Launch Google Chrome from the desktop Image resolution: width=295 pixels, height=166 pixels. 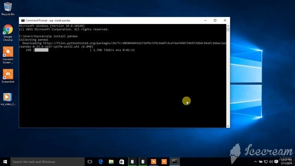[8, 33]
